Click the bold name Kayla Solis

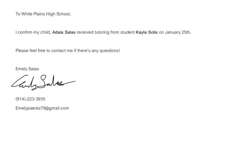(x=147, y=32)
